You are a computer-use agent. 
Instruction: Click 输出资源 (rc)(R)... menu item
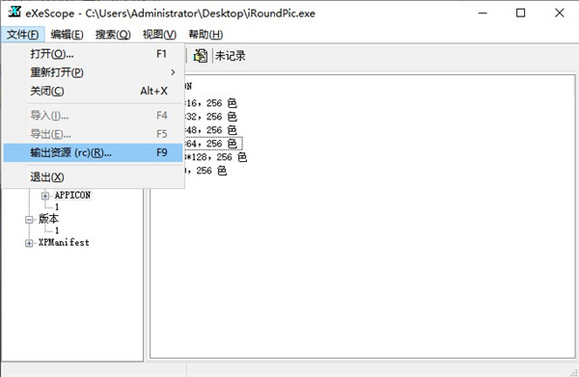click(x=93, y=152)
